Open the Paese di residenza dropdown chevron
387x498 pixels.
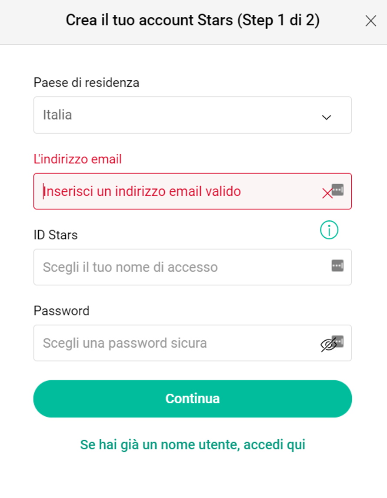click(326, 117)
